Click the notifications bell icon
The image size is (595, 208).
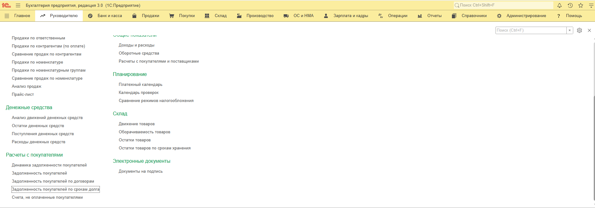559,5
